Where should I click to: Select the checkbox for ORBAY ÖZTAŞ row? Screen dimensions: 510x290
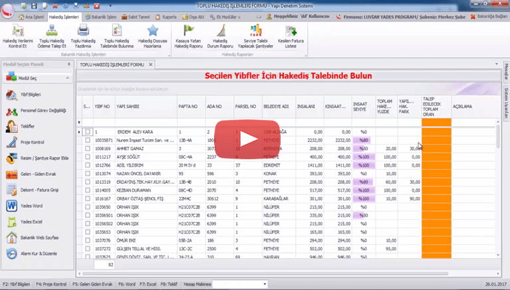[87, 198]
